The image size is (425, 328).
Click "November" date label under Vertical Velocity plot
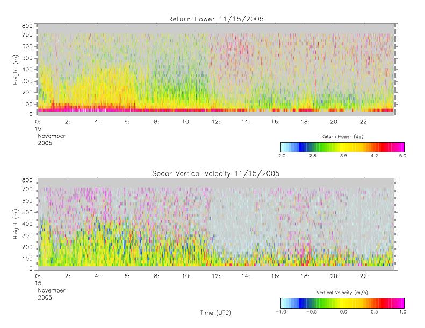click(x=52, y=290)
